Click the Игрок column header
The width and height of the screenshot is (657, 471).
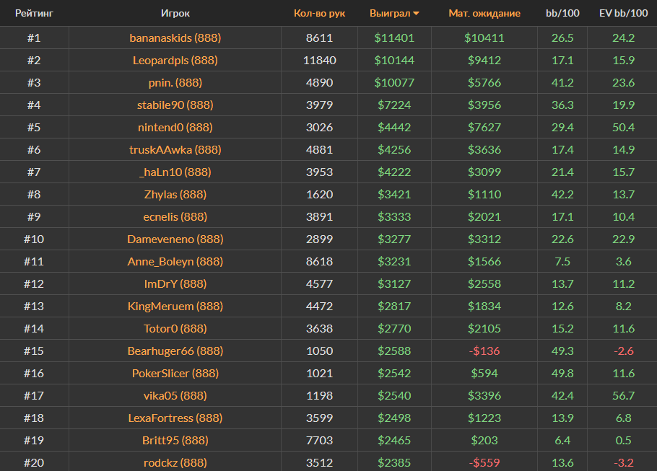[175, 13]
